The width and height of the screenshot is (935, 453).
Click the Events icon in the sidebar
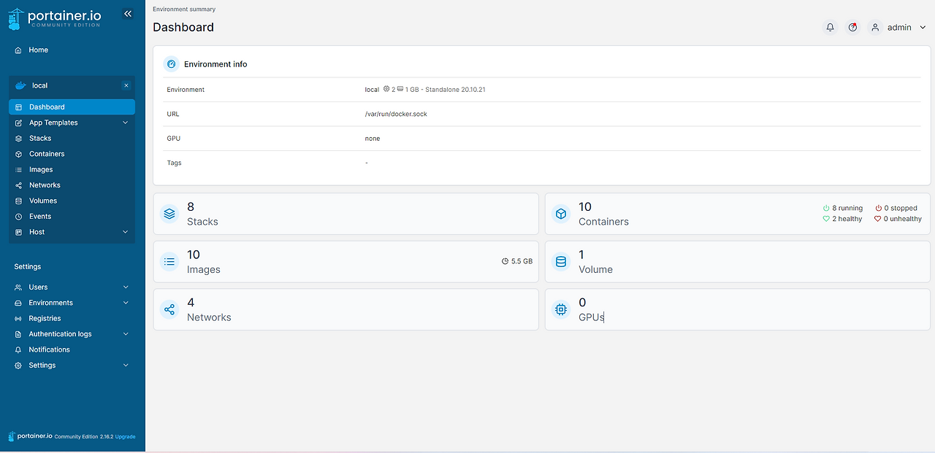click(18, 216)
